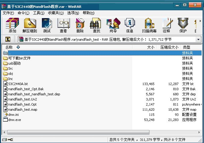Click the 信息 (Info) toolbar icon

point(130,25)
